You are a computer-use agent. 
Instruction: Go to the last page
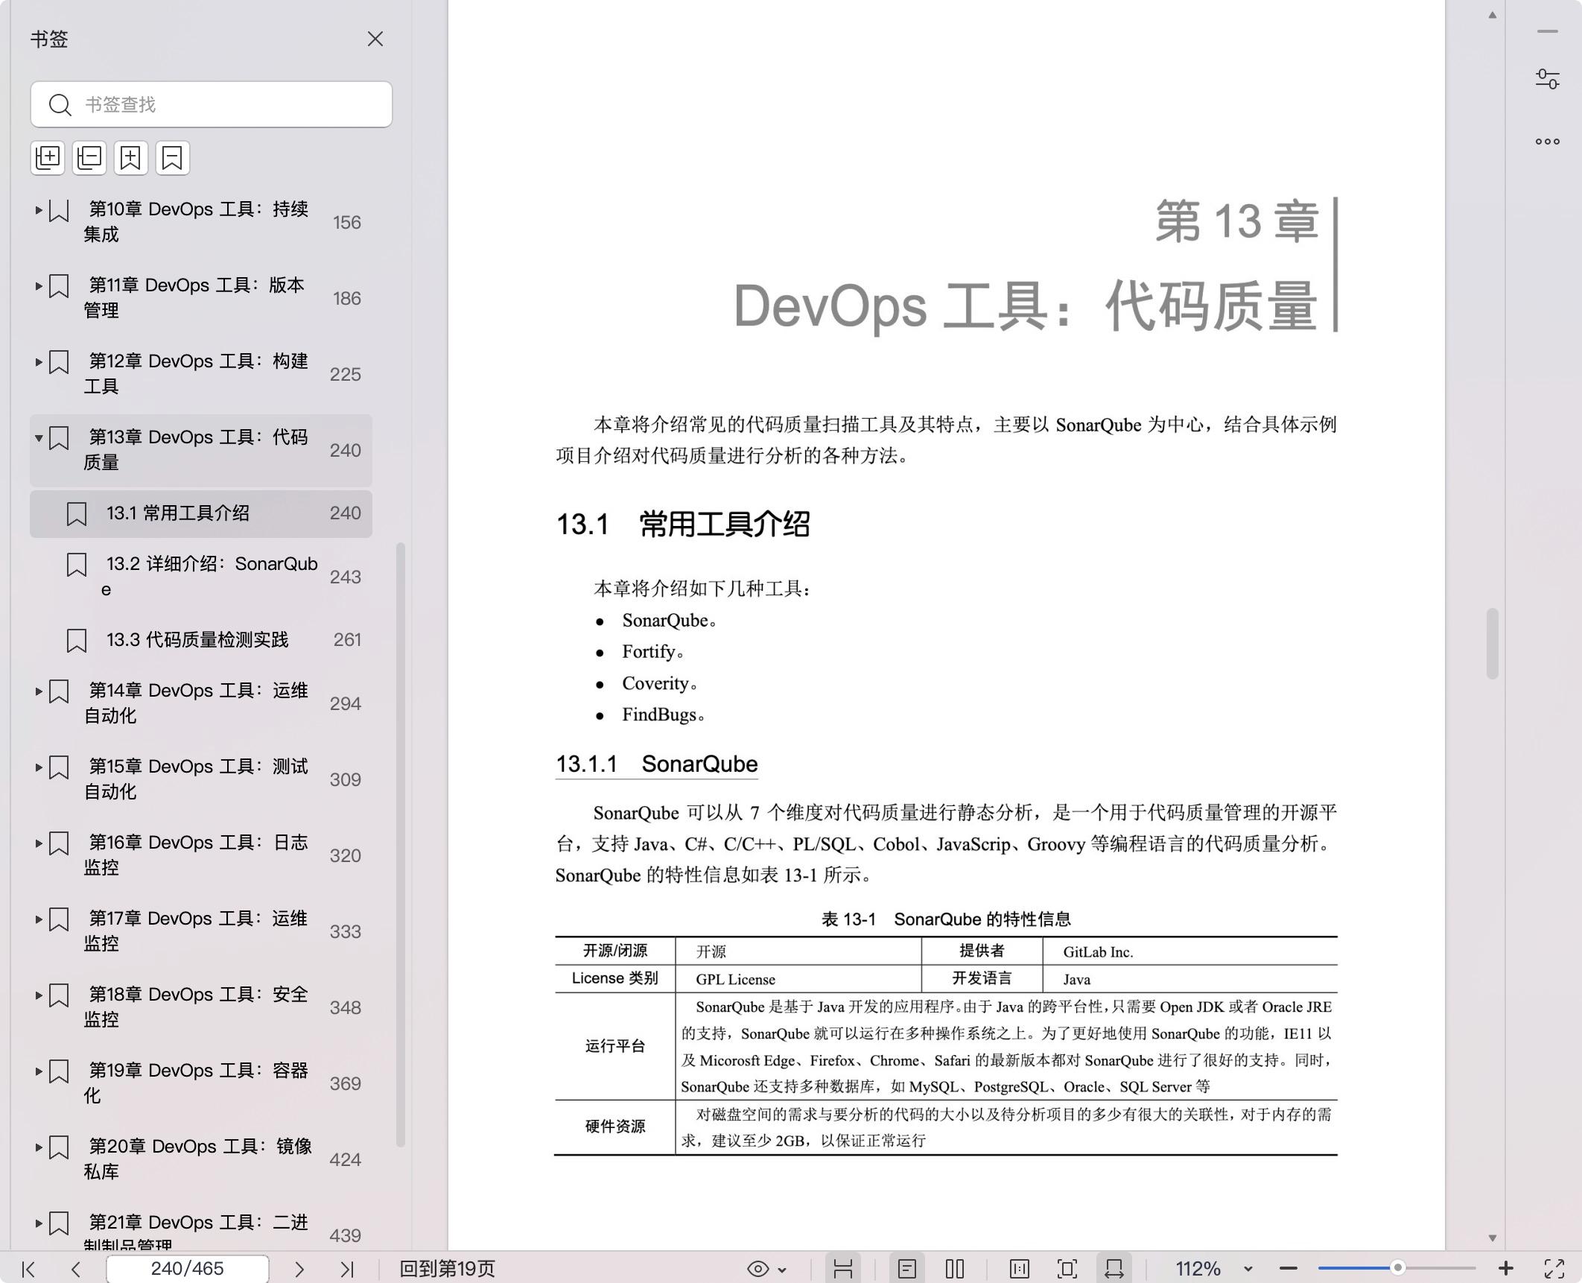(x=347, y=1269)
